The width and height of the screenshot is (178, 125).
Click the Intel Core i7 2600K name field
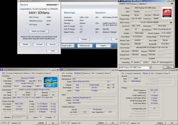point(28,78)
